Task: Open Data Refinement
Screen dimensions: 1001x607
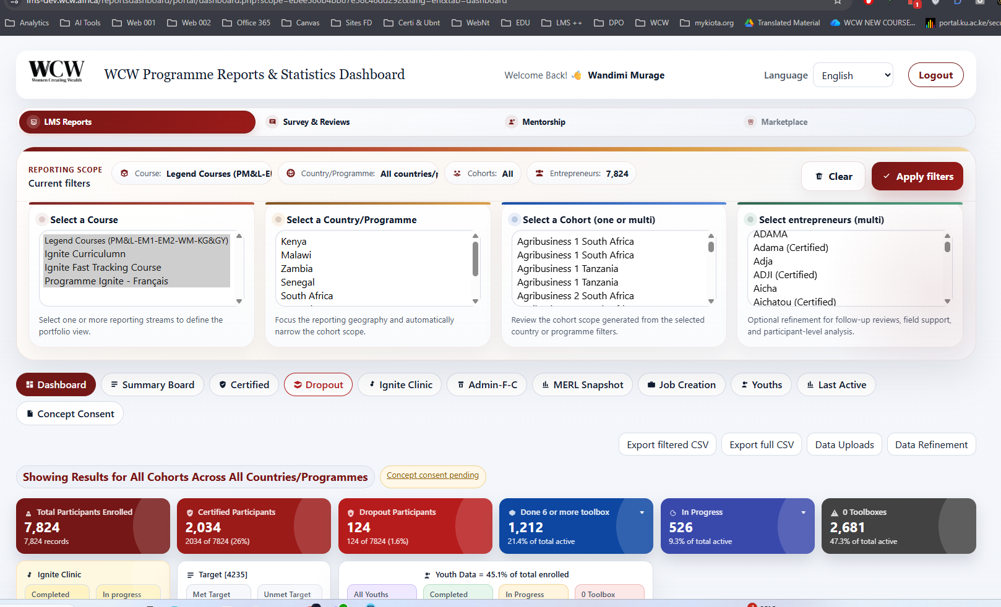Action: (931, 444)
